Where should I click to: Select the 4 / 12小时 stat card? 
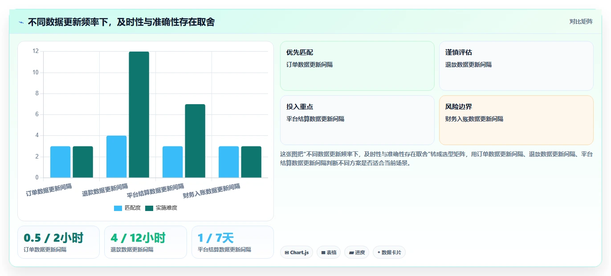coord(146,242)
